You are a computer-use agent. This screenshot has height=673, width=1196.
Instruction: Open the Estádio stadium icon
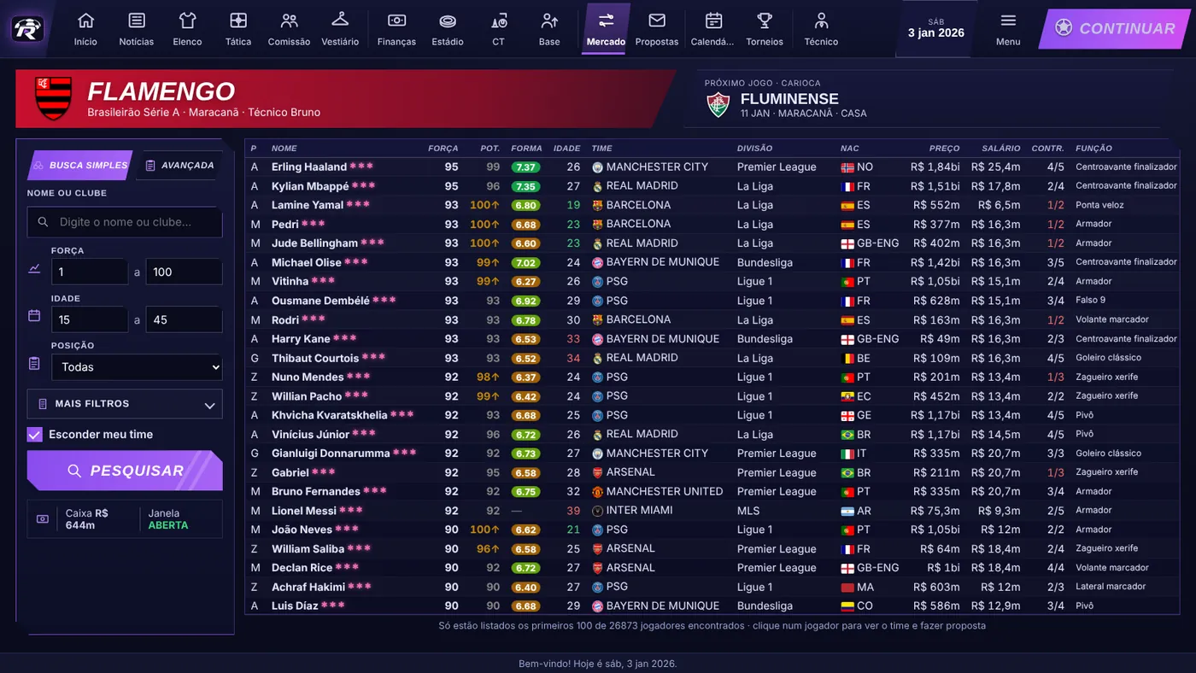448,20
